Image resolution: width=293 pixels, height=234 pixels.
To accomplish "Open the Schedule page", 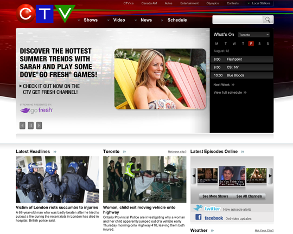I will 177,20.
